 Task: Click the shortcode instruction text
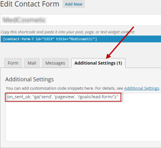click(68, 32)
